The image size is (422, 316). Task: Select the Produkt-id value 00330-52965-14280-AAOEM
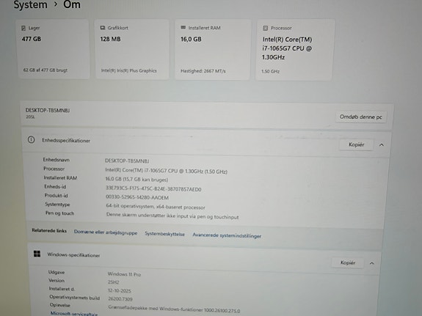tap(137, 197)
